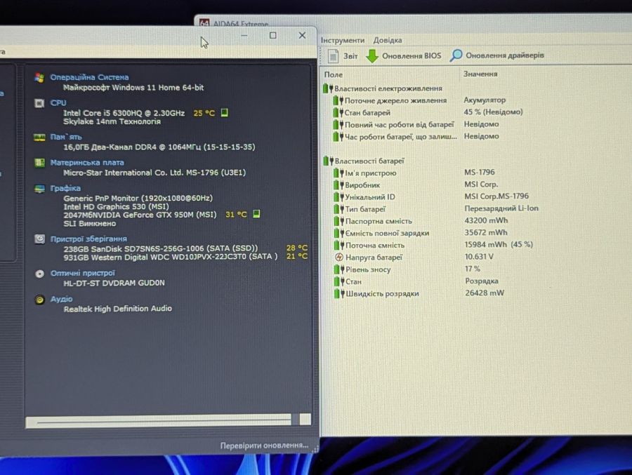
Task: Click the 26428 mW discharge rate value
Action: (x=485, y=293)
